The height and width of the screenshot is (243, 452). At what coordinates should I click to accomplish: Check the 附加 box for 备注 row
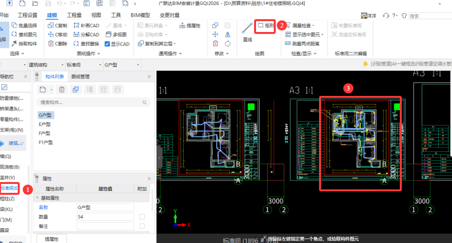[142, 226]
